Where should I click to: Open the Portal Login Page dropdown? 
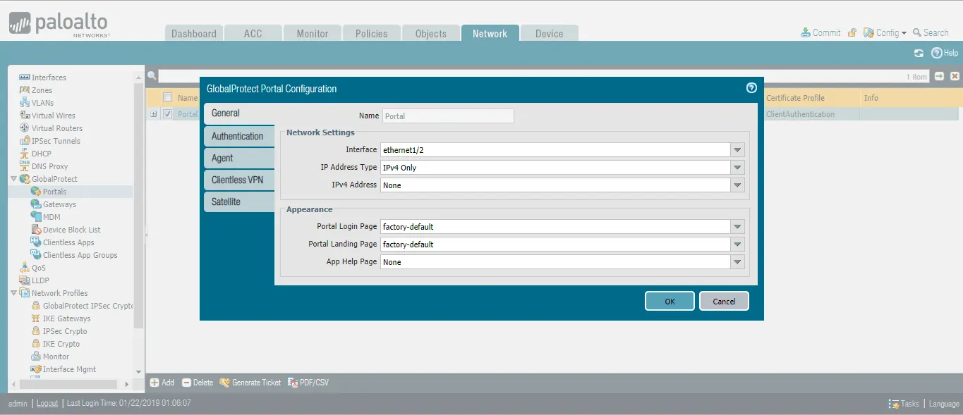click(x=737, y=227)
